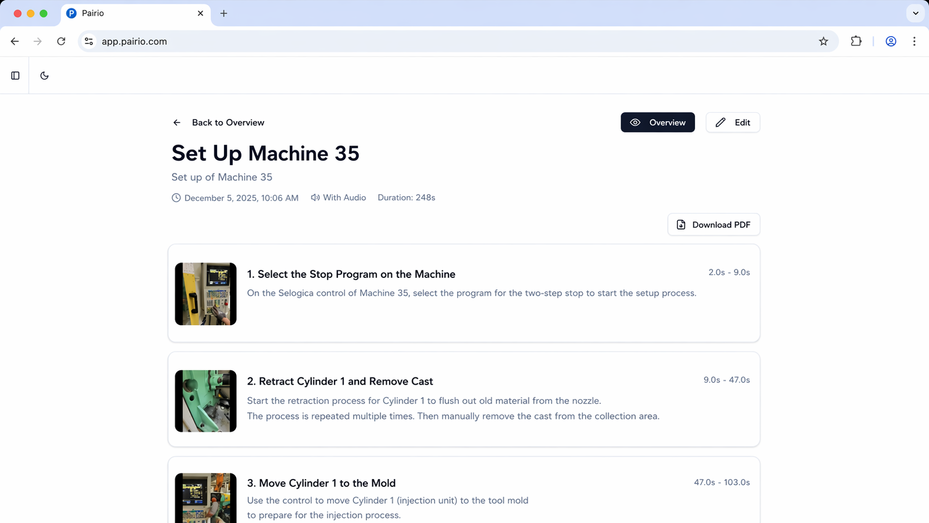Bookmark this page with the star icon
929x523 pixels.
823,41
